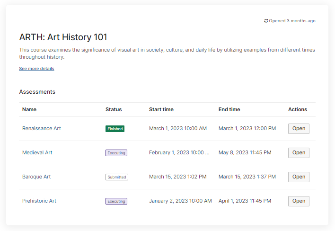Select the End time column header

click(229, 109)
